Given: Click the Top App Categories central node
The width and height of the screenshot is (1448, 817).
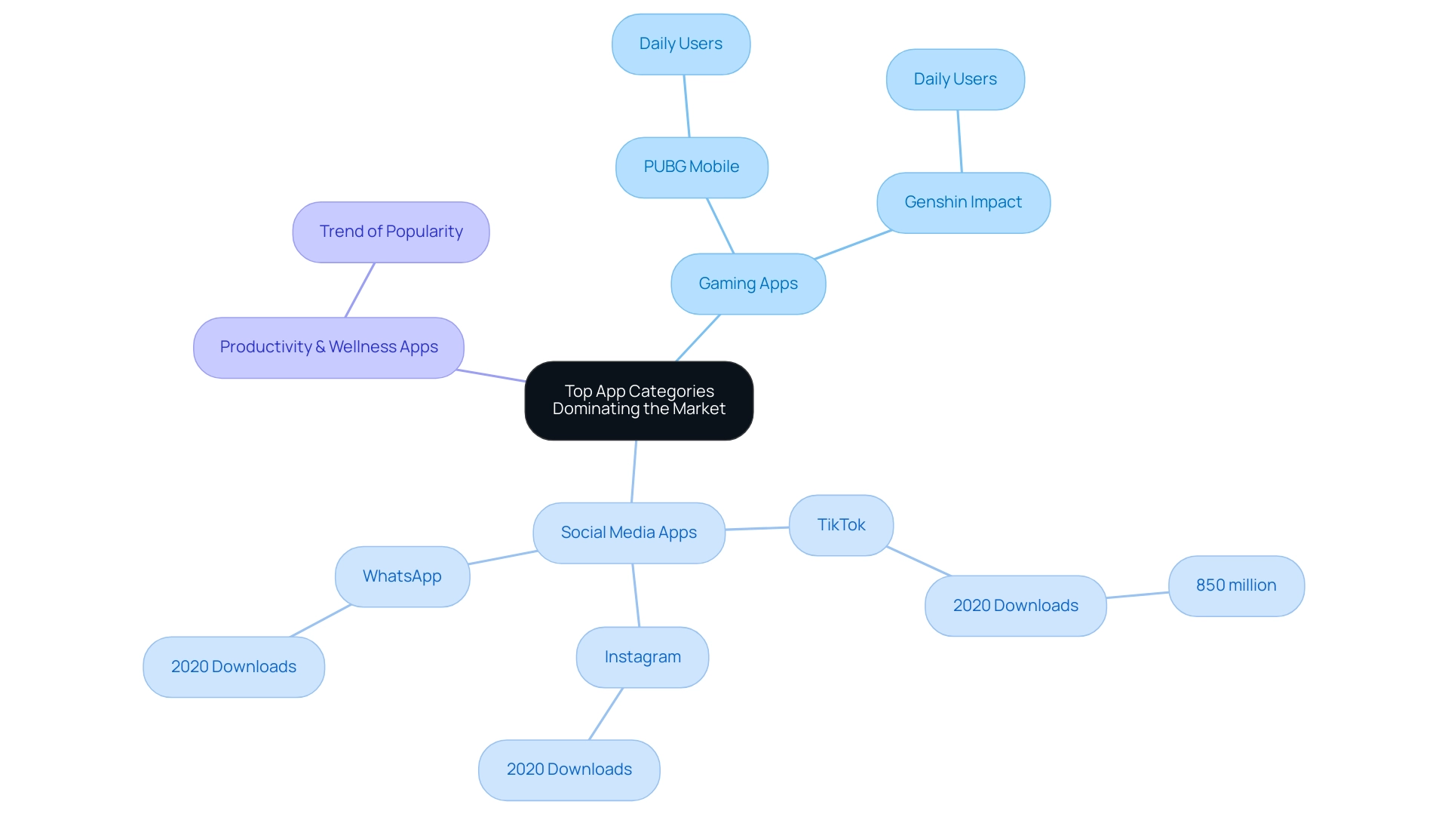Looking at the screenshot, I should click(x=642, y=399).
